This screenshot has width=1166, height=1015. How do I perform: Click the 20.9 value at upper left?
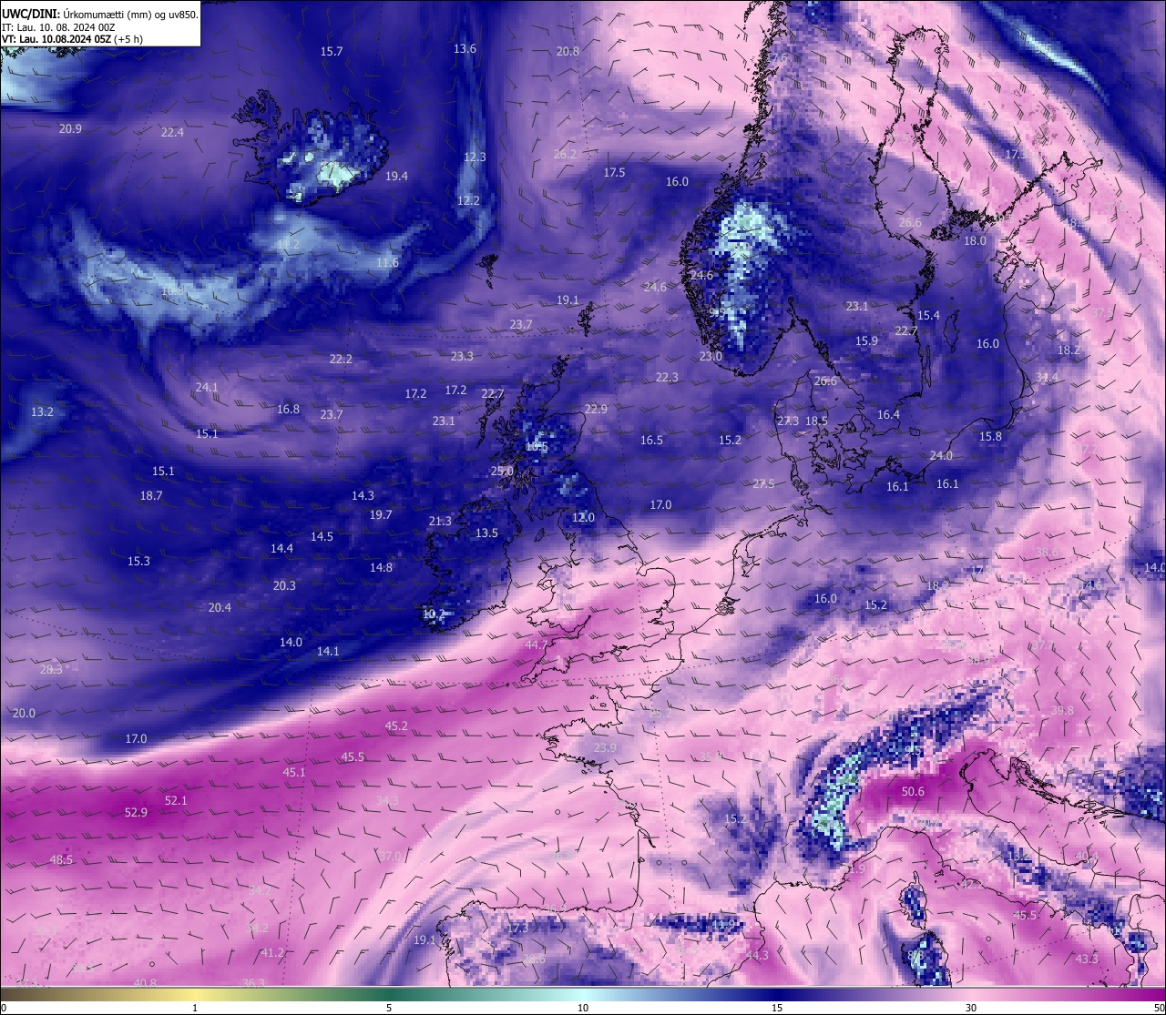(x=70, y=129)
